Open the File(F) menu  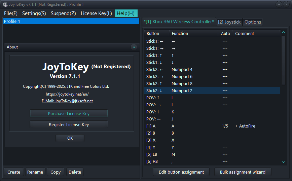(11, 13)
